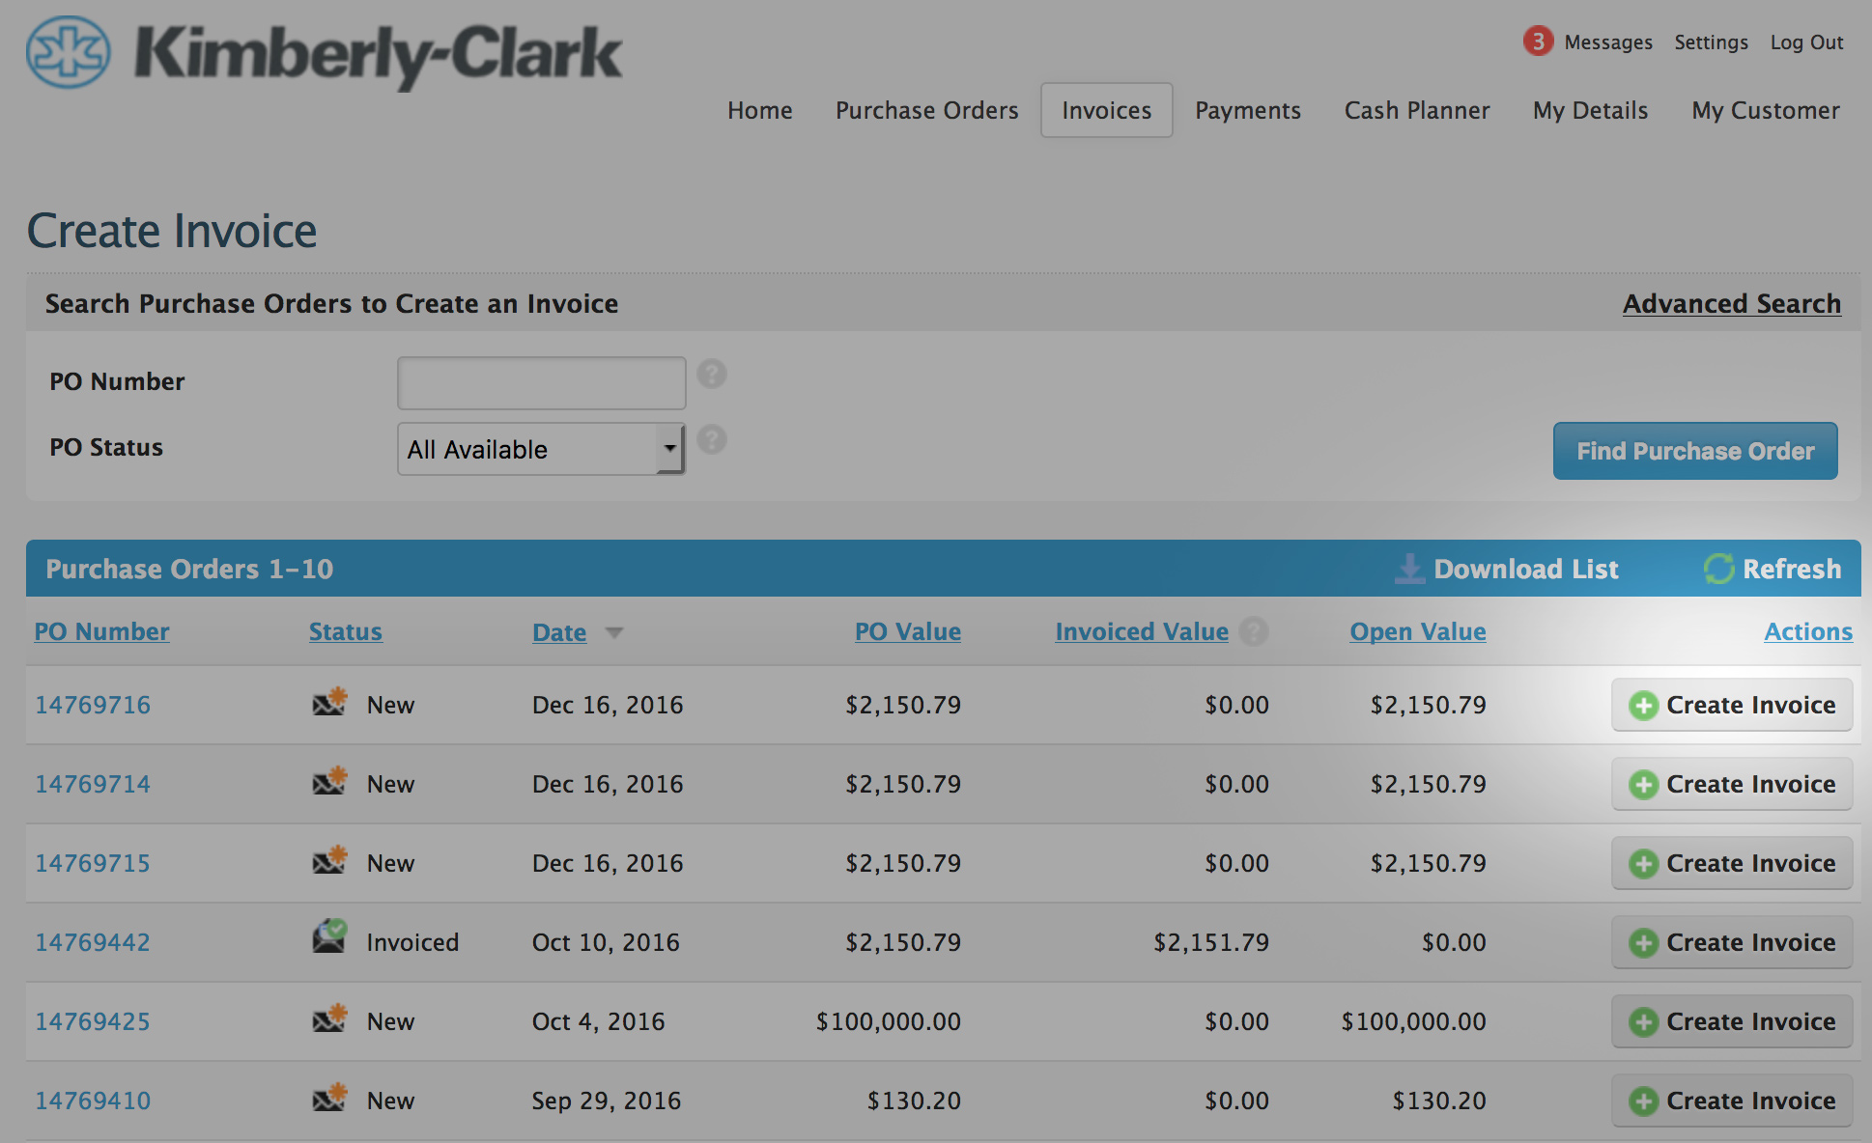
Task: Open the Payments tab
Action: 1248,111
